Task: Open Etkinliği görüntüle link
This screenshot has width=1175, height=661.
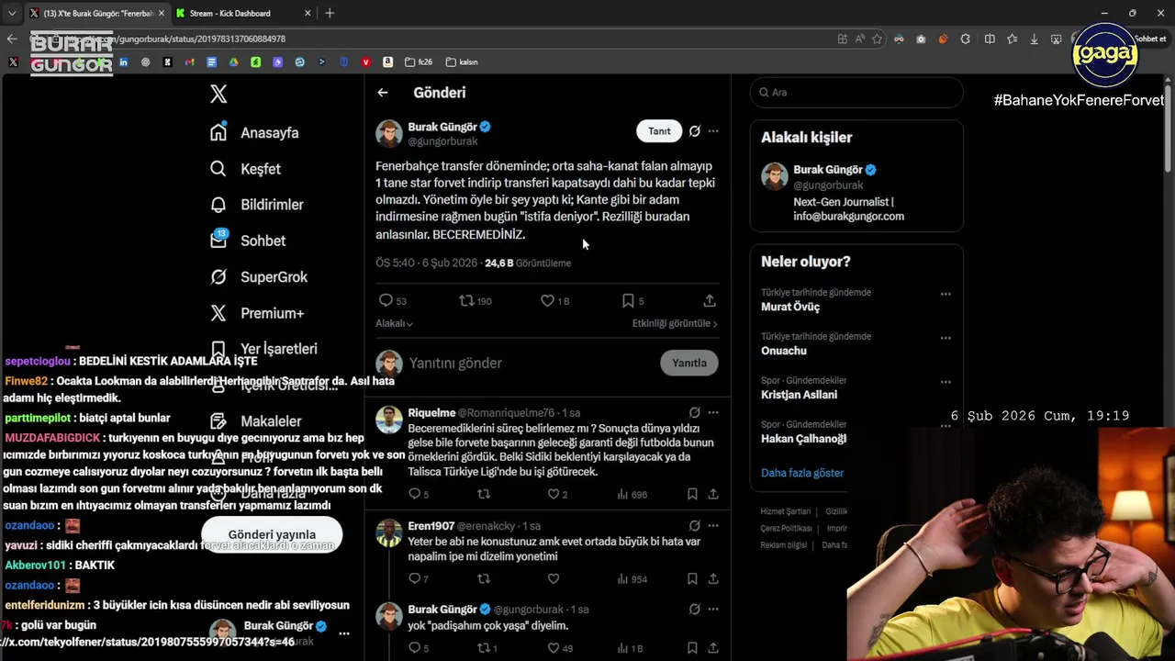Action: pos(675,323)
